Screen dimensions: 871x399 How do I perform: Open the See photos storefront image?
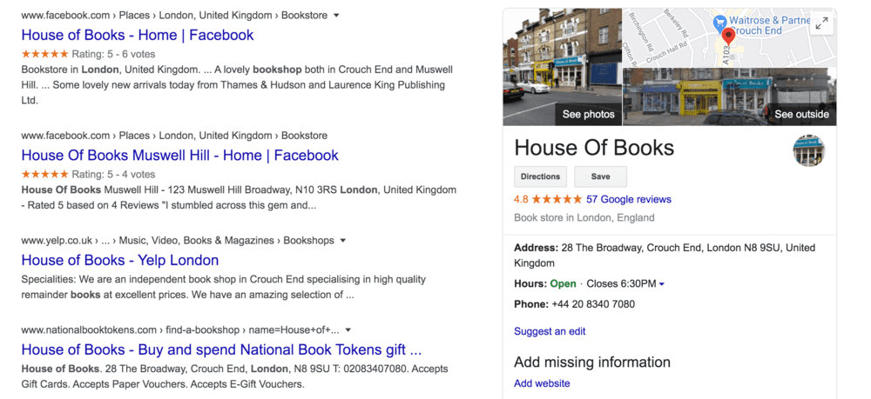(562, 67)
